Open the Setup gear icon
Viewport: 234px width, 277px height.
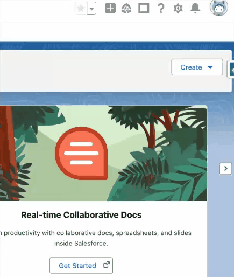178,9
